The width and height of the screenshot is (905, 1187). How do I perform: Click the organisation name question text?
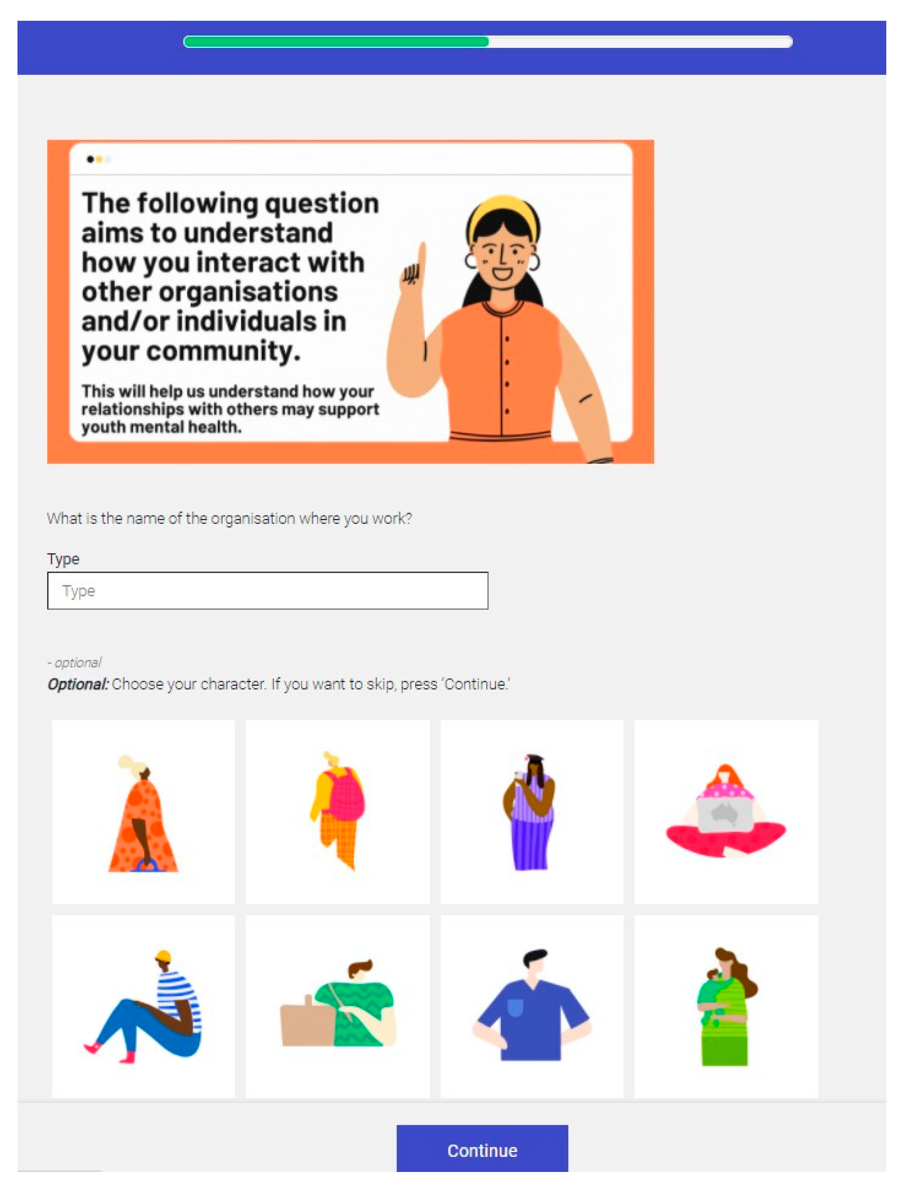pos(229,519)
